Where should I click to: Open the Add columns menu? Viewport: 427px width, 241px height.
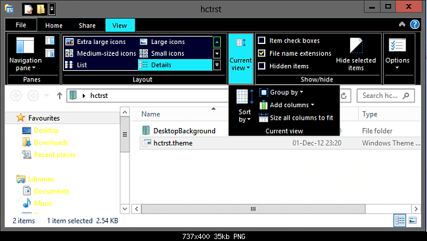286,105
